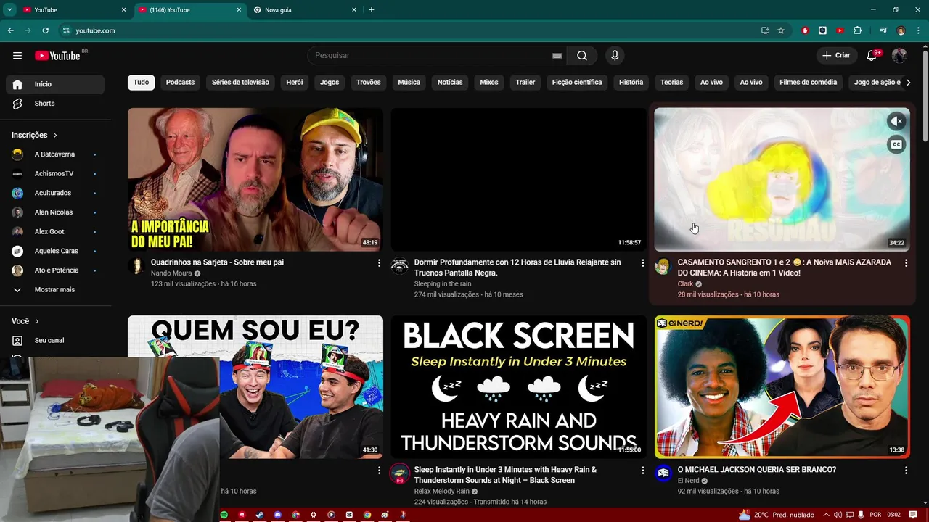The image size is (929, 522).
Task: Expand the Você section arrow
Action: click(37, 321)
